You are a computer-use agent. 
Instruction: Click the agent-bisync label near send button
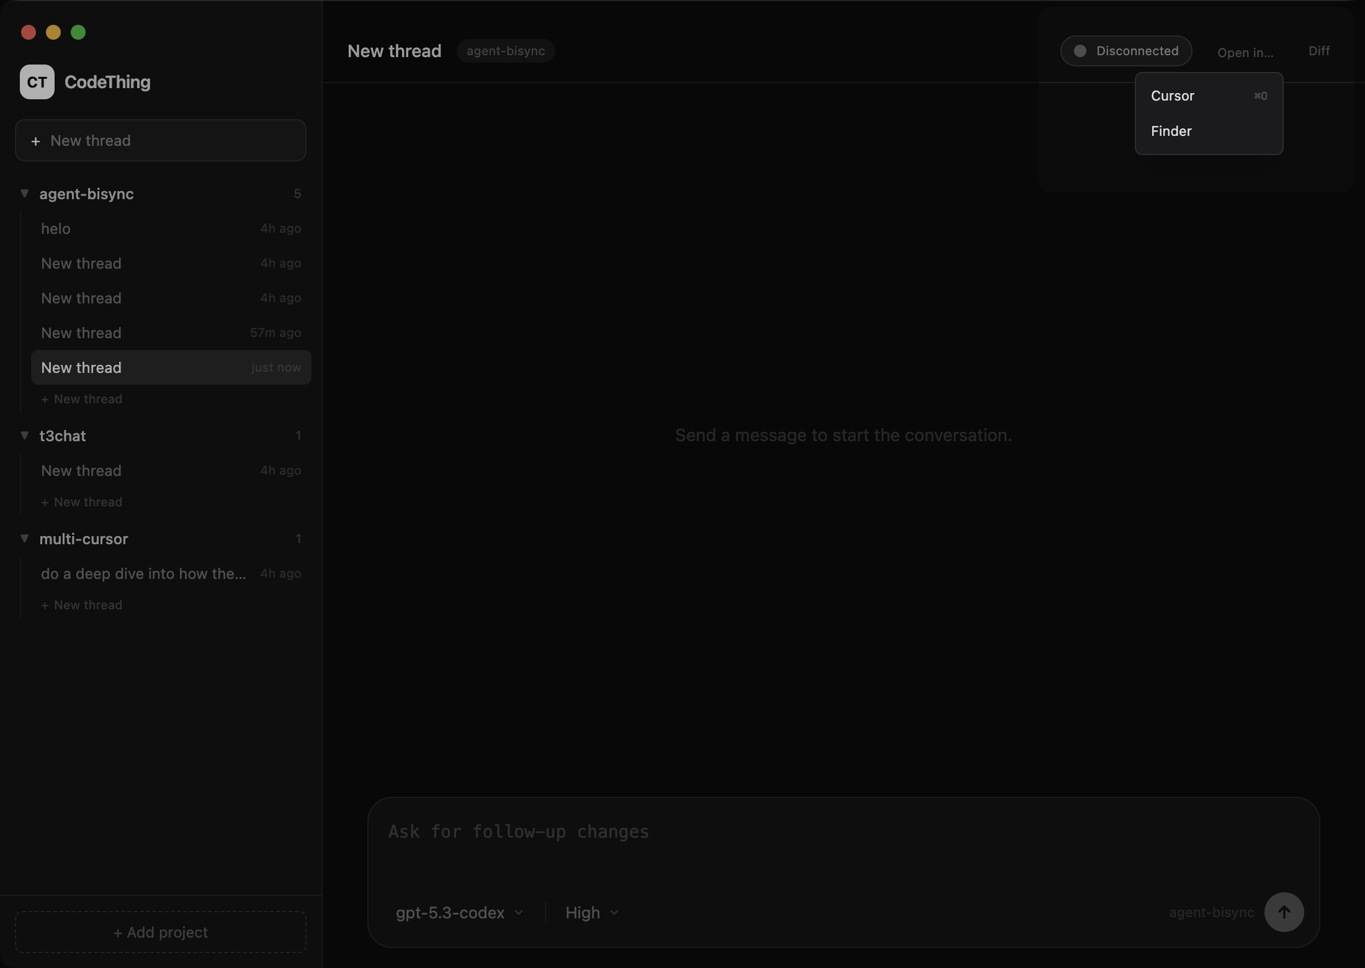pos(1211,913)
